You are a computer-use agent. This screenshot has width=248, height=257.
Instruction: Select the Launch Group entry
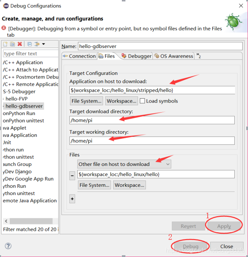(17, 164)
